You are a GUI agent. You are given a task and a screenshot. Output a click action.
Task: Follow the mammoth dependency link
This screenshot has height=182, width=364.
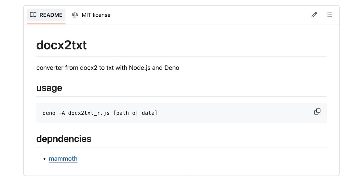click(63, 158)
